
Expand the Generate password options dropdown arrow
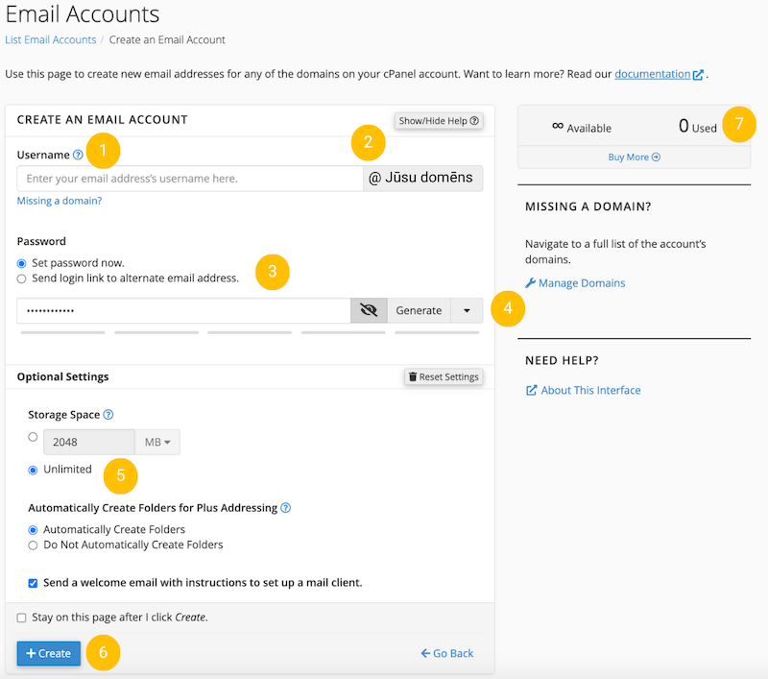(467, 310)
